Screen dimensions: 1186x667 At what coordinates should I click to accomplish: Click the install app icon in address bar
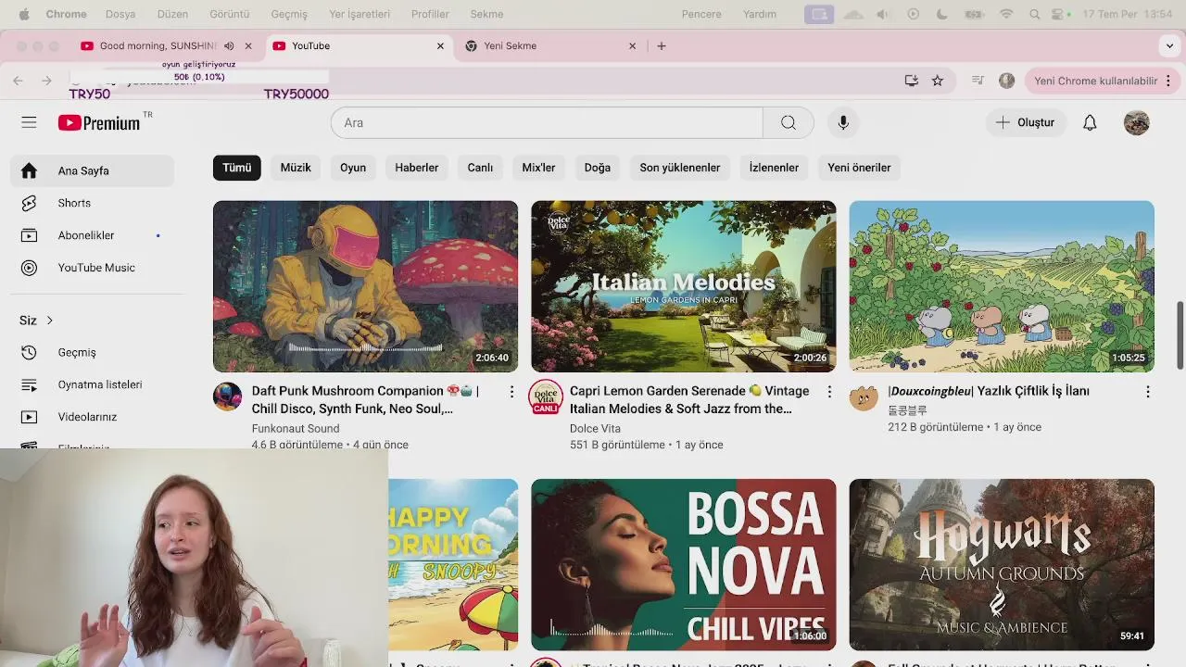tap(912, 81)
